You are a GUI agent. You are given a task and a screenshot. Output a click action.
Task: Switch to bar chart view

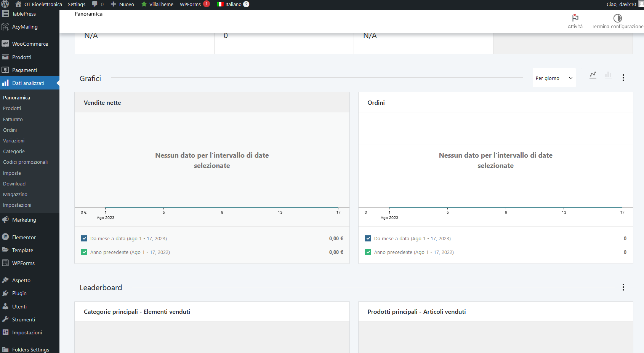(x=608, y=75)
